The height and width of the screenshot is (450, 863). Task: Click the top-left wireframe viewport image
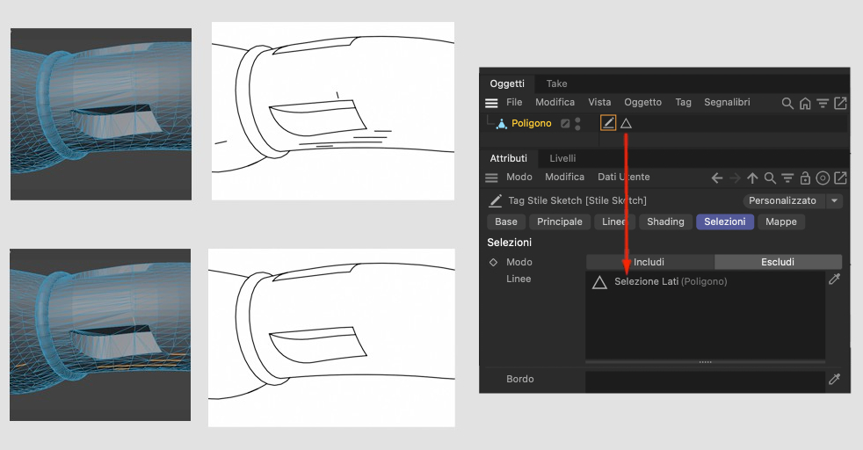pyautogui.click(x=101, y=114)
